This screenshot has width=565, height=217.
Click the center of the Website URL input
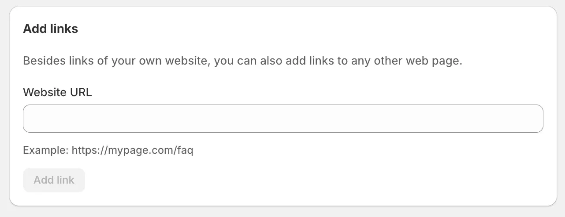point(283,119)
